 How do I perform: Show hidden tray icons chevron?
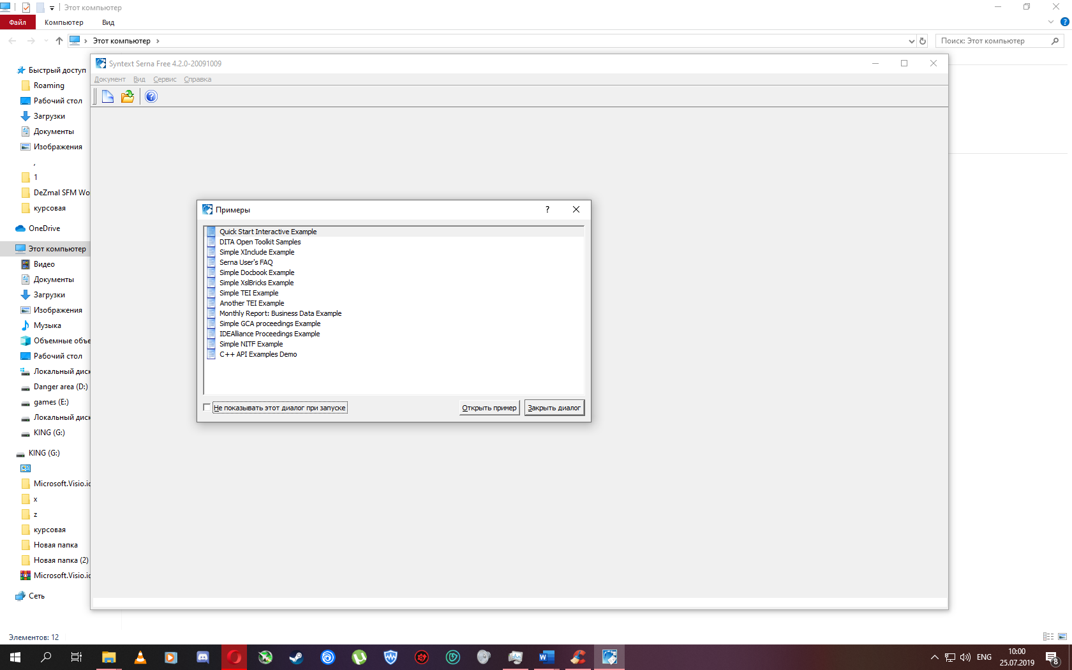934,657
